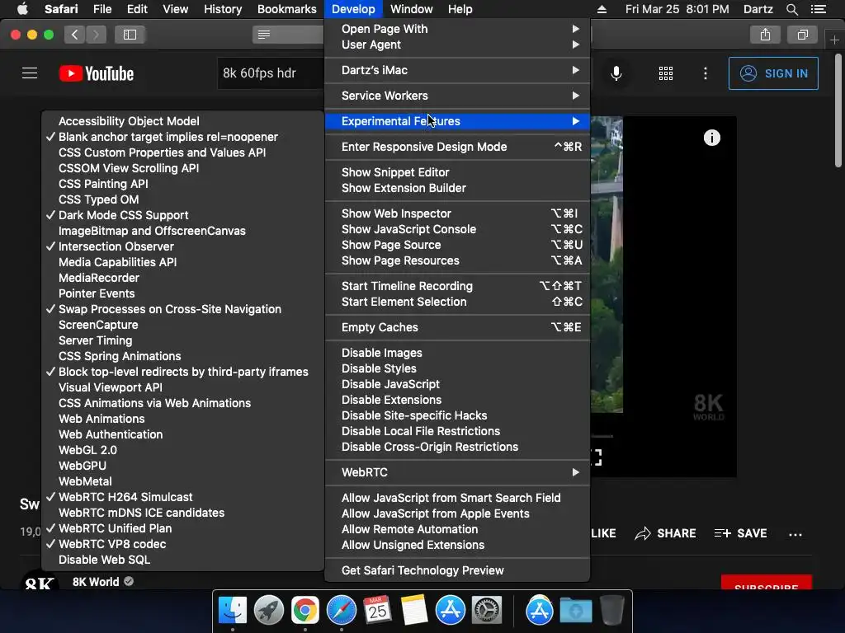Viewport: 845px width, 633px height.
Task: Click SHARE under the video
Action: coord(666,533)
